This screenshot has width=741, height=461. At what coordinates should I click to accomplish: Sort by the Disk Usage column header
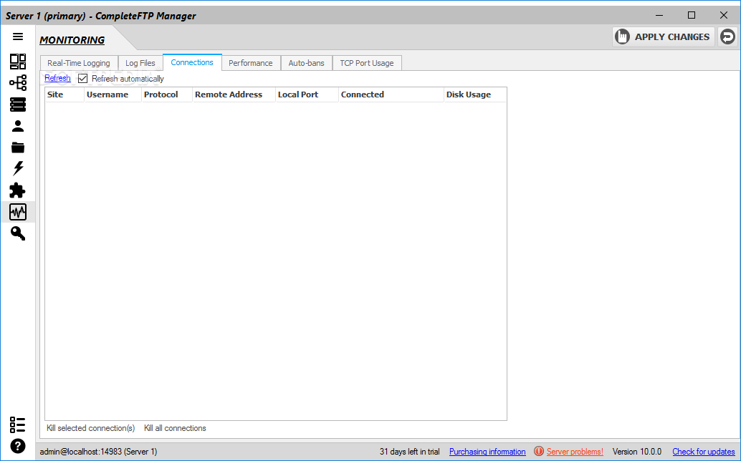(475, 94)
